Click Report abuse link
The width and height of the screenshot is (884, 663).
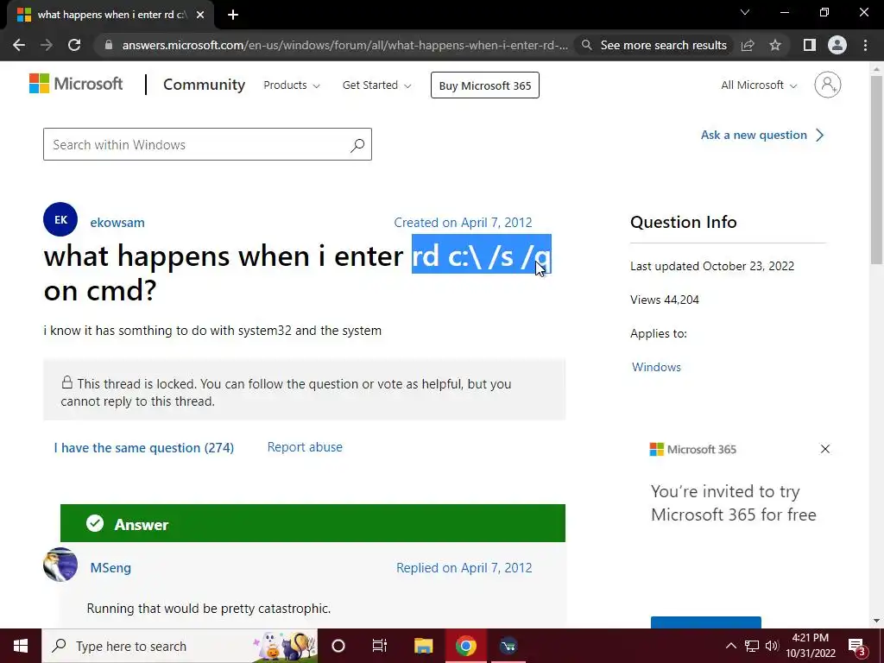[305, 447]
